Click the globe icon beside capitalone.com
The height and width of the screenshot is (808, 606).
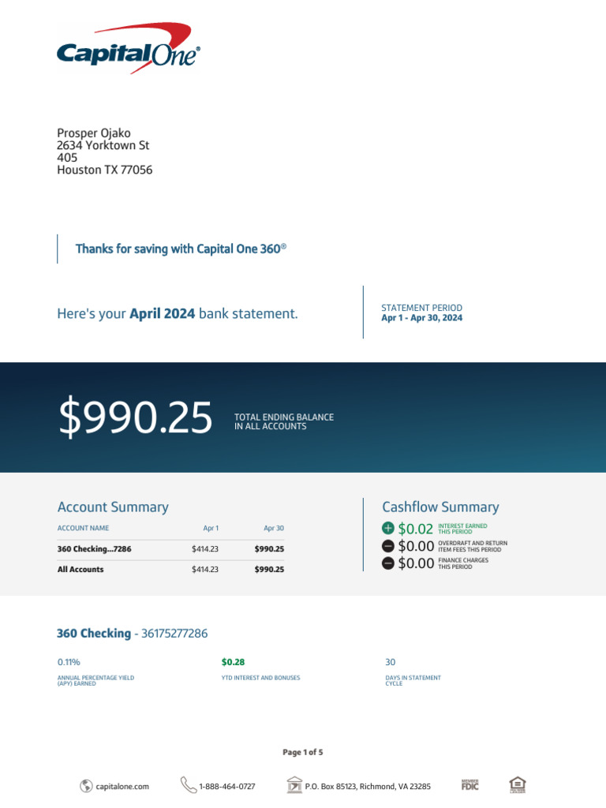(86, 785)
